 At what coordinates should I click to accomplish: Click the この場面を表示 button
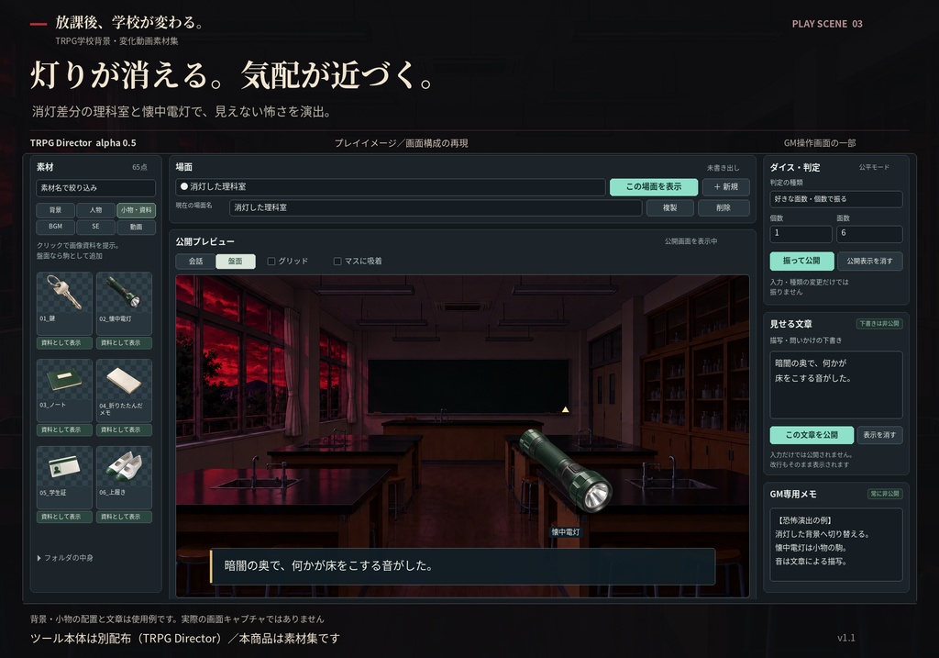coord(653,187)
